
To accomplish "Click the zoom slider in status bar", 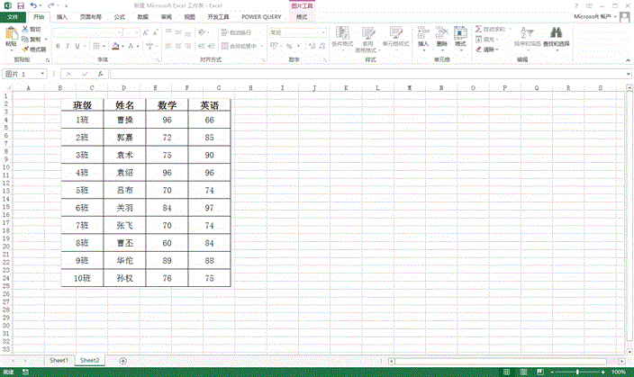I will 576,372.
